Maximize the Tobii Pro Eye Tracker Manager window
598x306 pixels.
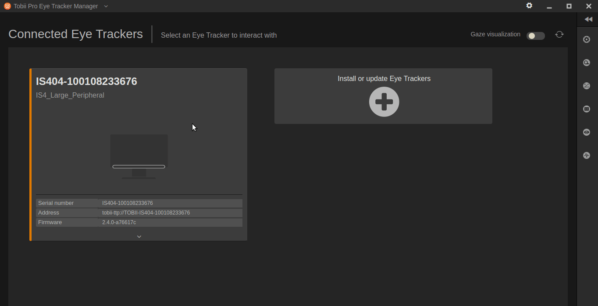tap(569, 6)
